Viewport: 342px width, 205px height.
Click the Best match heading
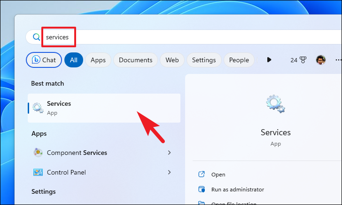coord(47,83)
